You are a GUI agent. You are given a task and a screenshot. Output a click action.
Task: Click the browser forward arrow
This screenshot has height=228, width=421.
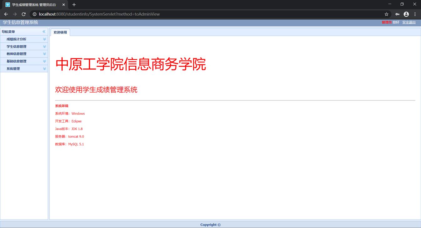[15, 14]
